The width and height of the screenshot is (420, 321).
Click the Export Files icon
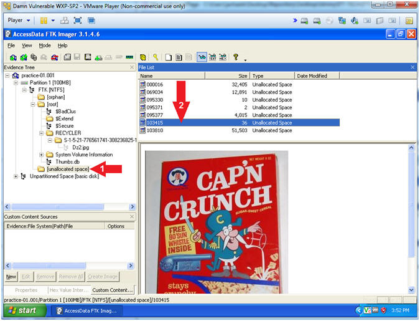168,57
